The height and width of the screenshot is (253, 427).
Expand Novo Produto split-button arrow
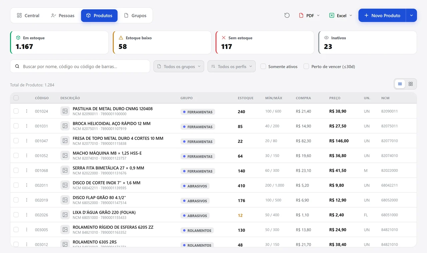[411, 15]
